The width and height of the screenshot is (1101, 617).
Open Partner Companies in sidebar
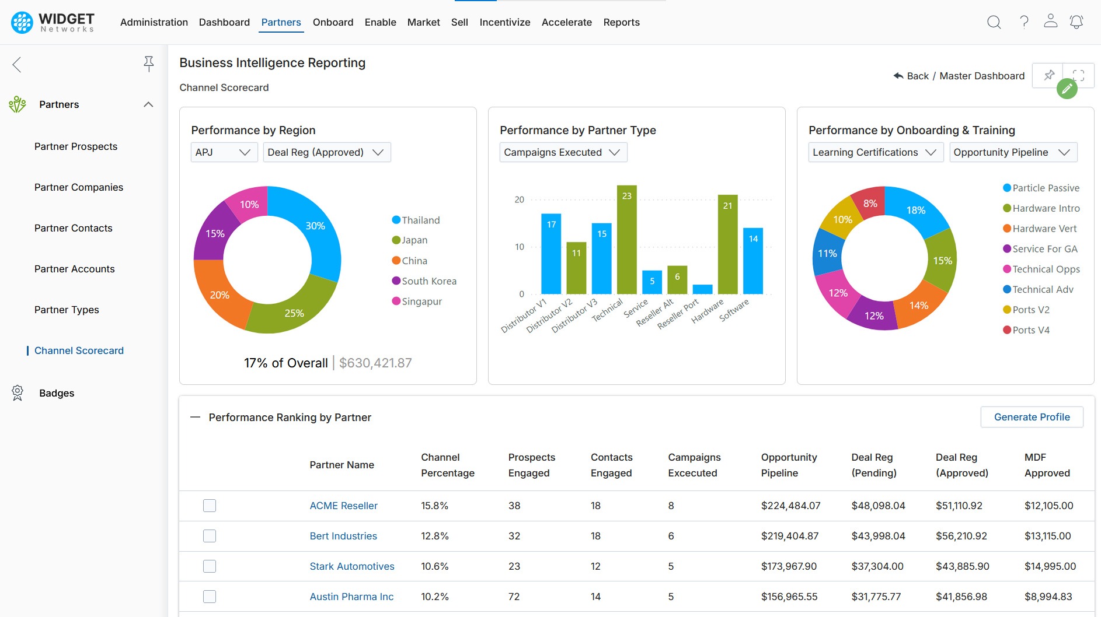point(79,187)
